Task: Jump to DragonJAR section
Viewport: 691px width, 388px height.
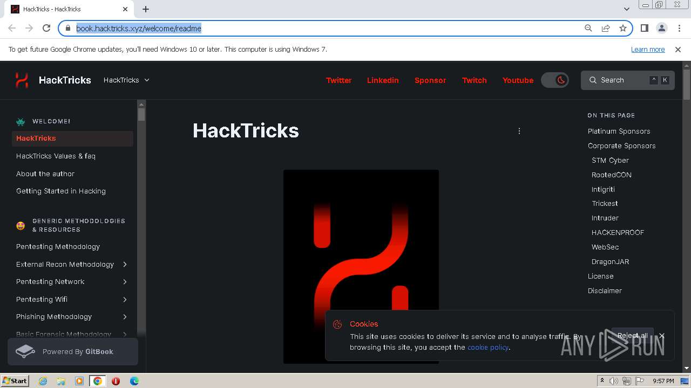Action: click(610, 261)
